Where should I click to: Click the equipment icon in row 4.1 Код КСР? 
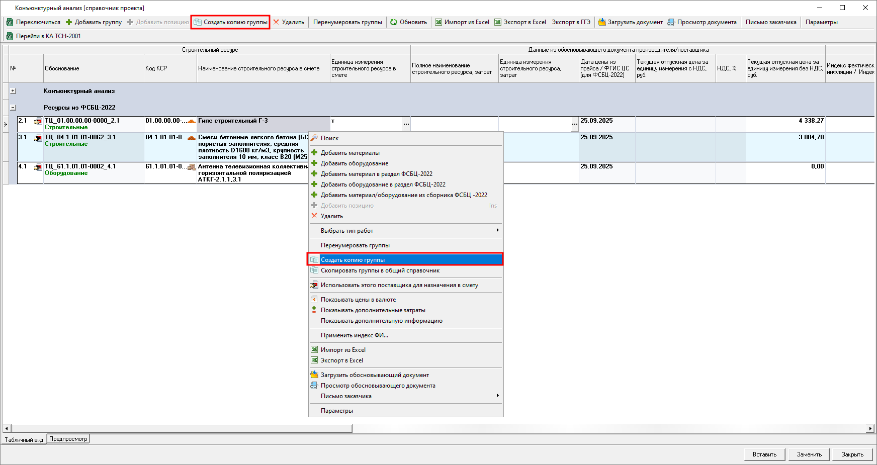coord(192,167)
